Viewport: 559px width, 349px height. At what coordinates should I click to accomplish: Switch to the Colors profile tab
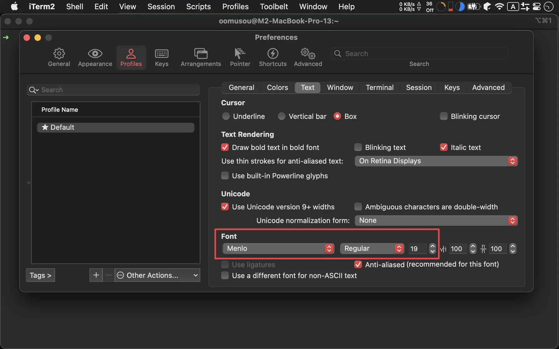277,88
